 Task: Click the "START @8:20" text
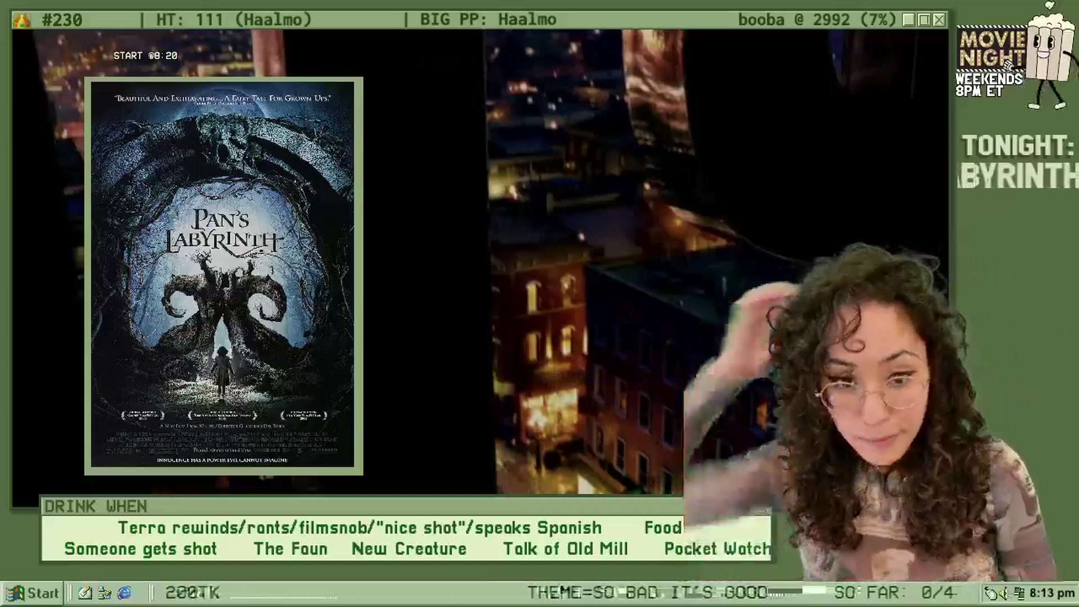click(146, 56)
